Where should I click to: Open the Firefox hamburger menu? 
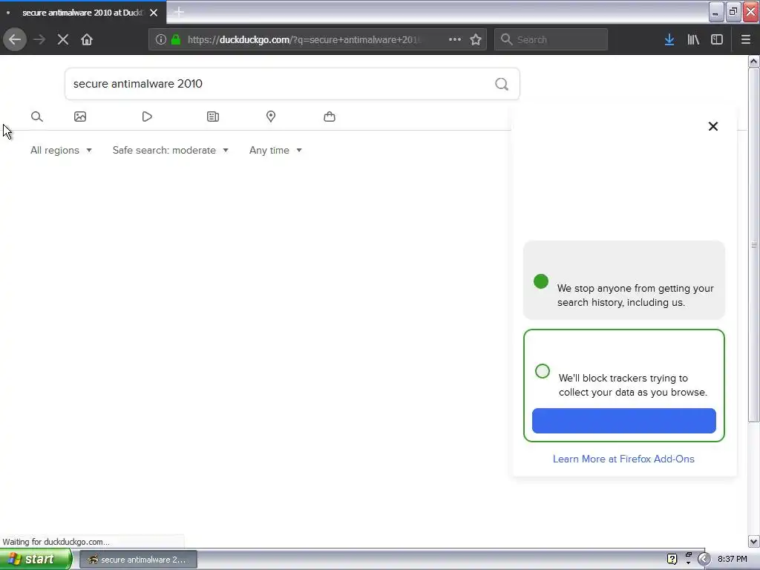746,39
